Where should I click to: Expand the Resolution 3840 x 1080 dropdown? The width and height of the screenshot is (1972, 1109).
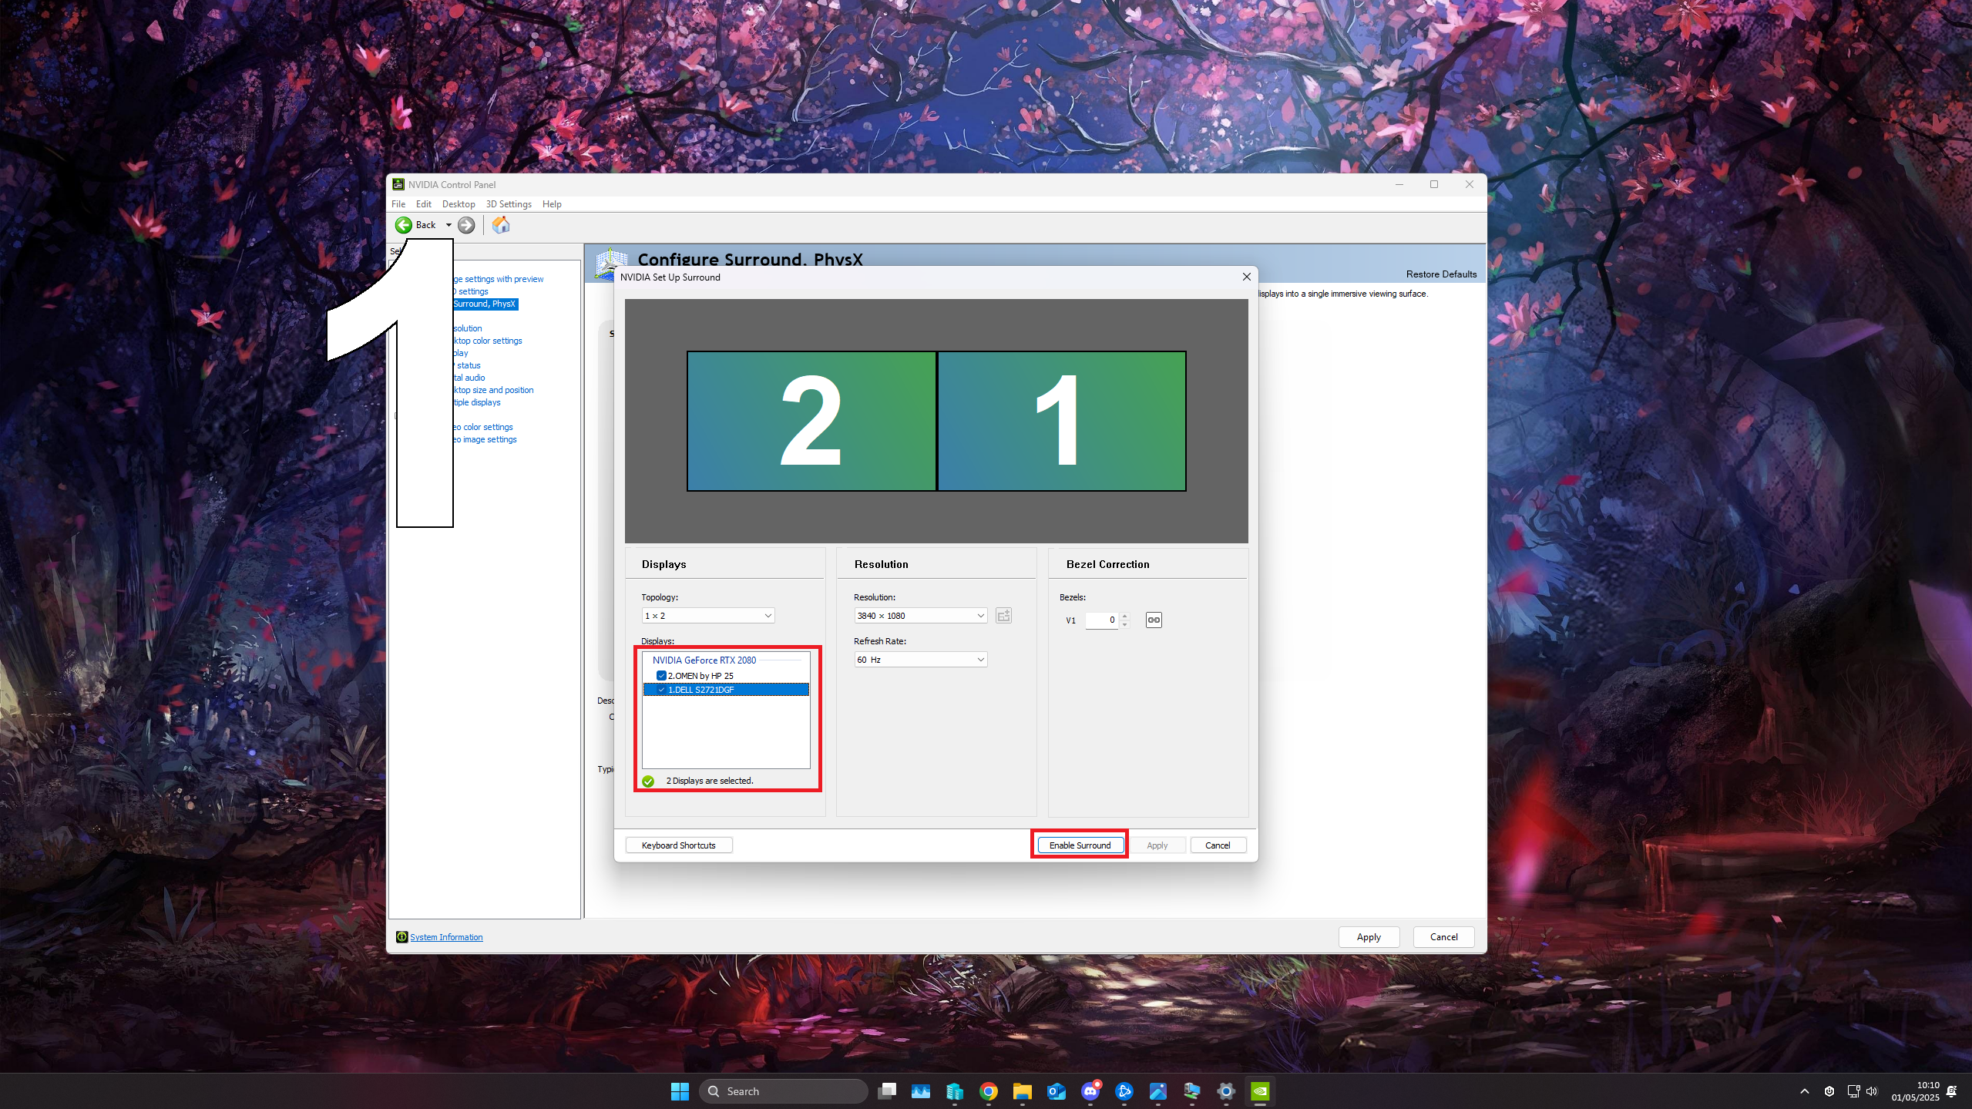(921, 616)
